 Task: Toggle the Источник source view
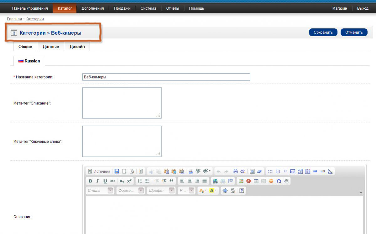pos(99,171)
